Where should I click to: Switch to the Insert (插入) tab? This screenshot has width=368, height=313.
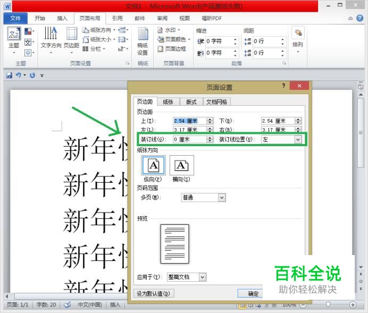(62, 18)
